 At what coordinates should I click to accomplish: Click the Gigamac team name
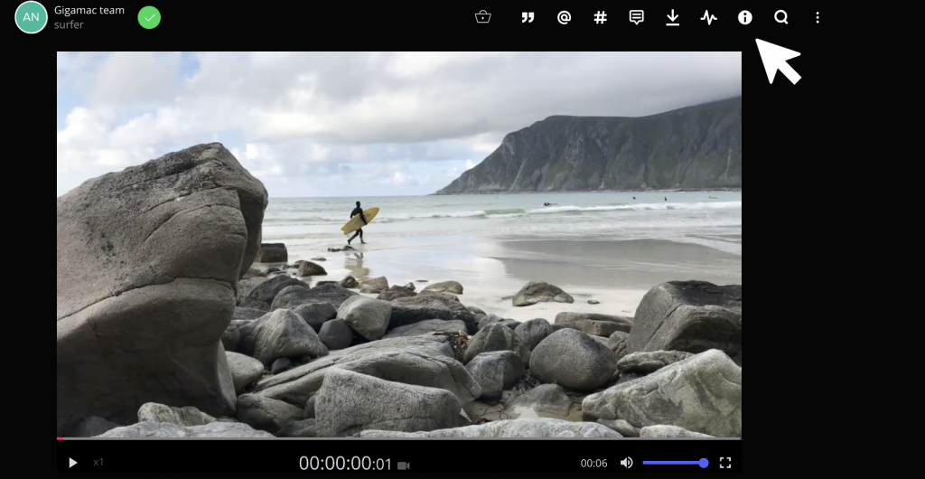(x=89, y=10)
